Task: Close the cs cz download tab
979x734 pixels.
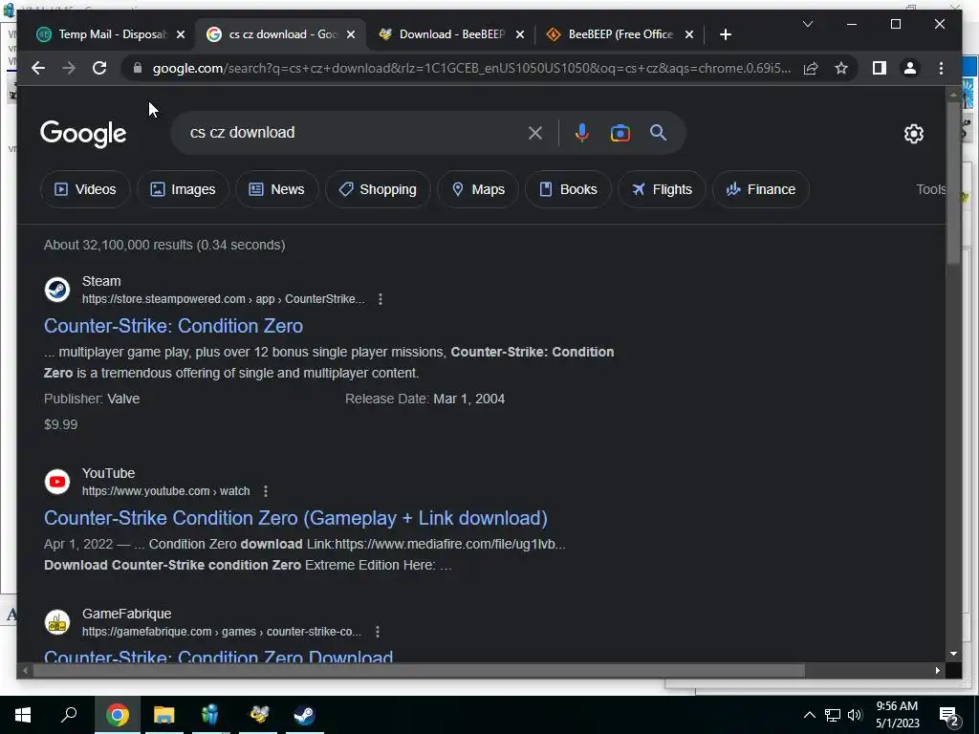Action: click(x=351, y=34)
